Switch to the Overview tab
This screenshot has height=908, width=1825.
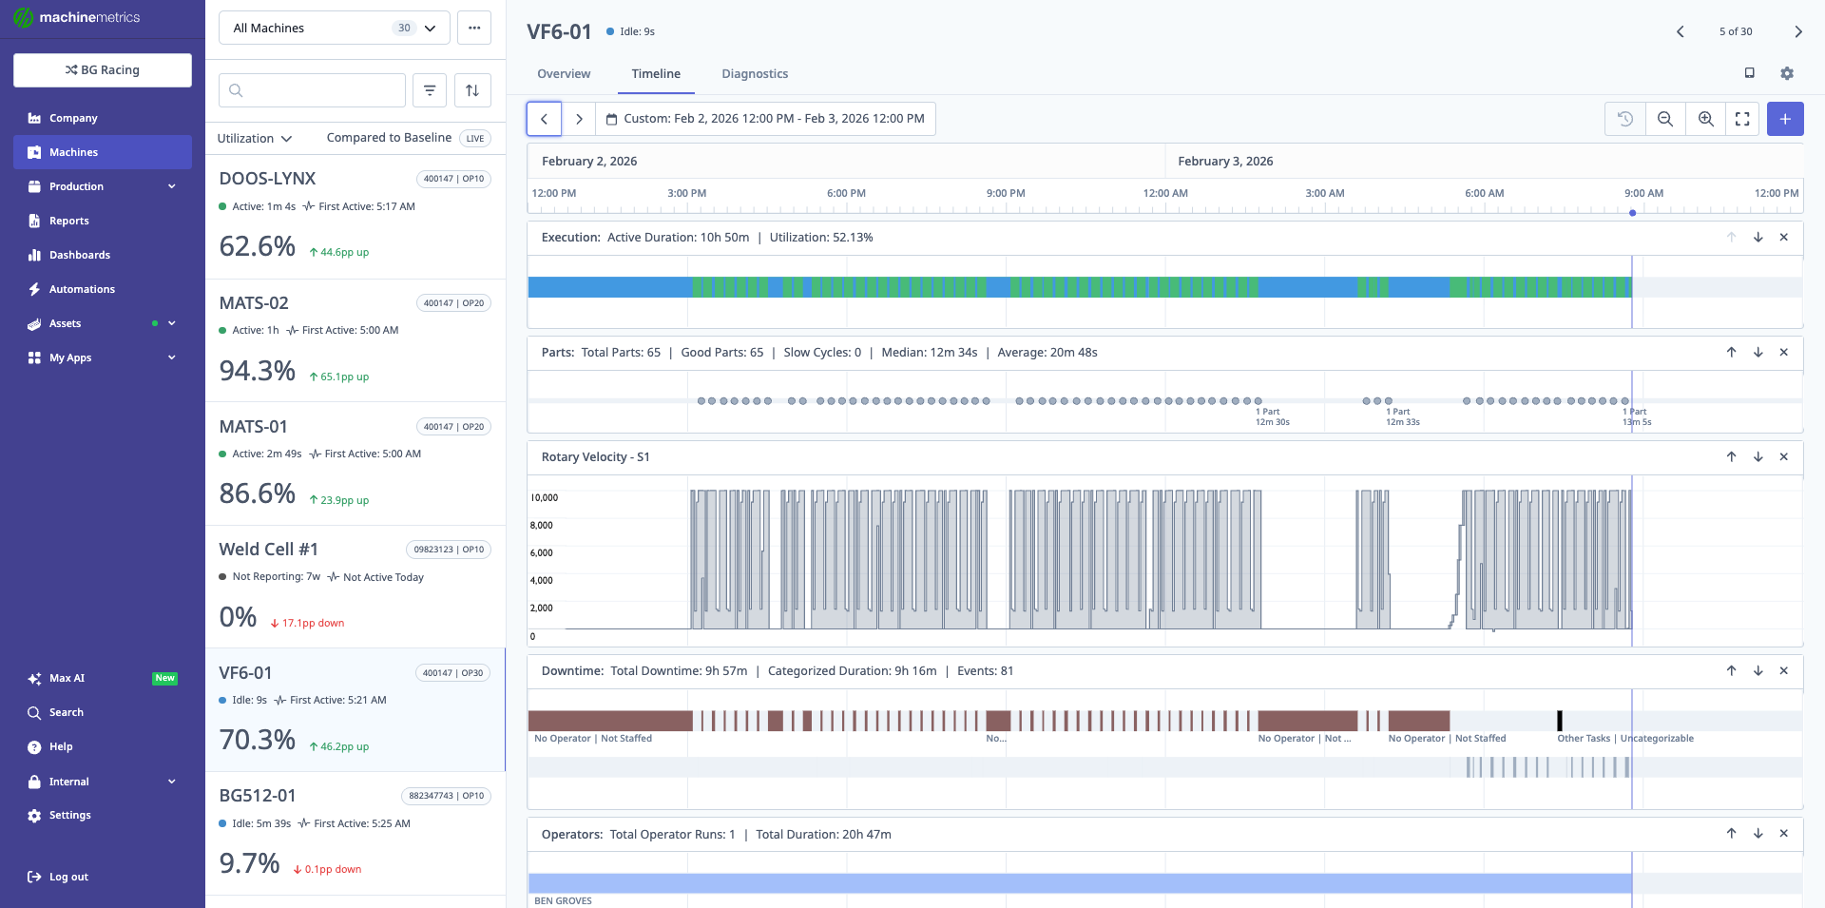(564, 73)
